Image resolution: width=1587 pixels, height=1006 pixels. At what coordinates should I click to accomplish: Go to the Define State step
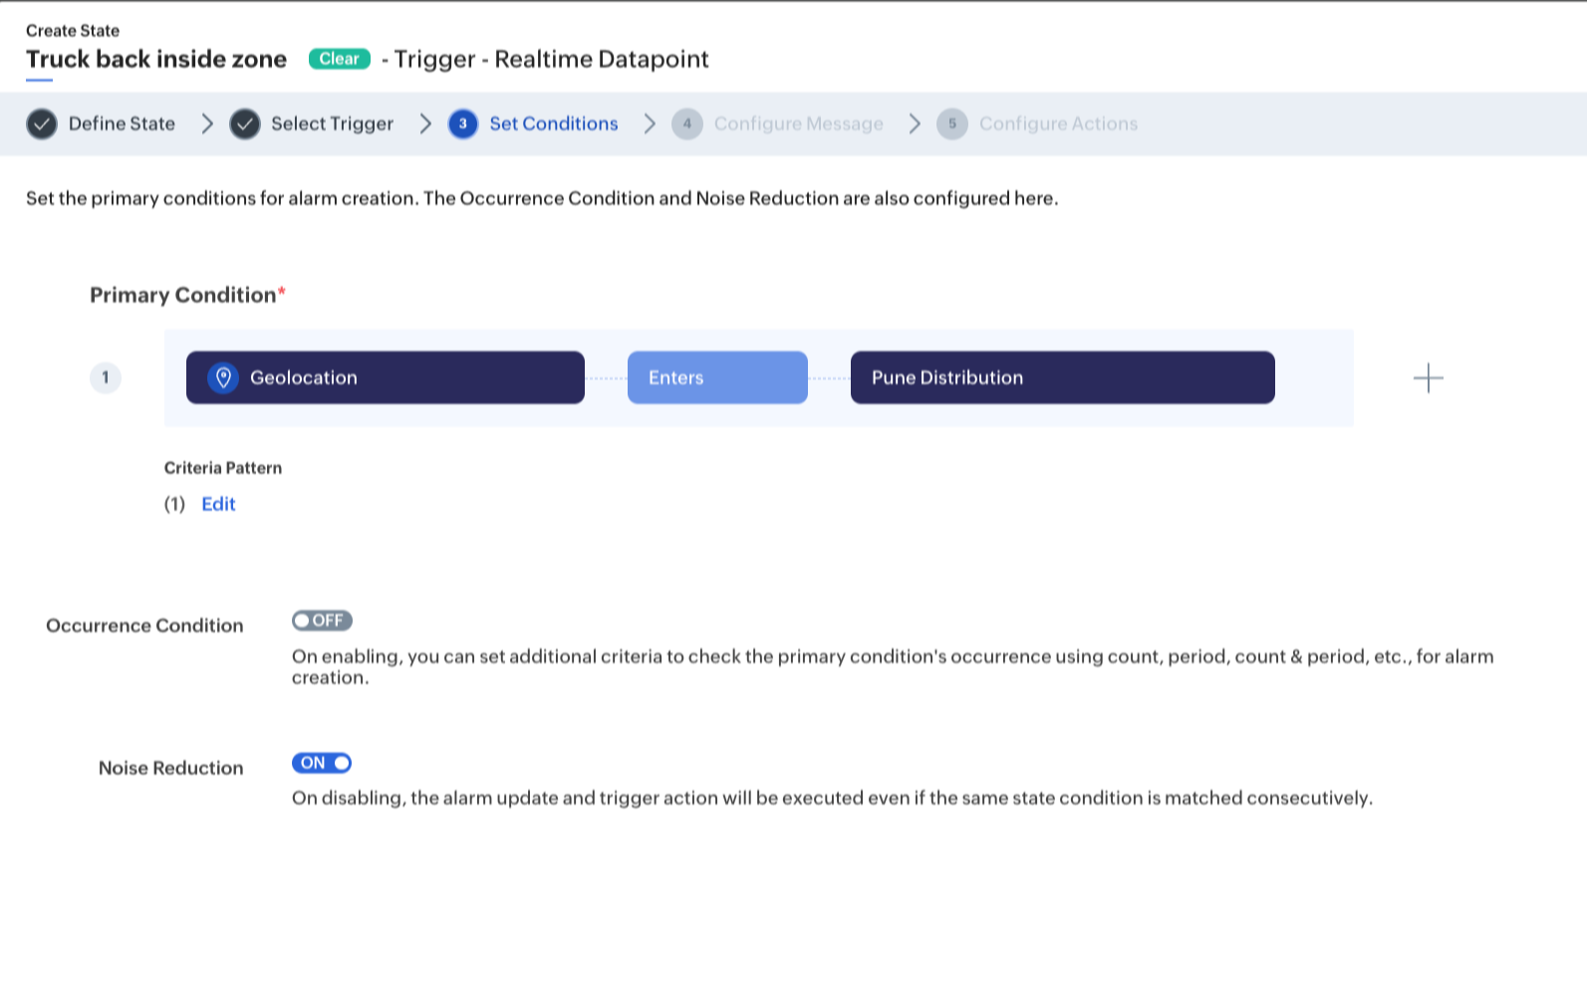click(x=122, y=124)
